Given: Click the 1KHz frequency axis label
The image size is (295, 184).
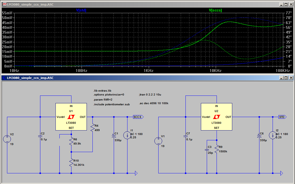Looking at the screenshot, I should (x=149, y=71).
